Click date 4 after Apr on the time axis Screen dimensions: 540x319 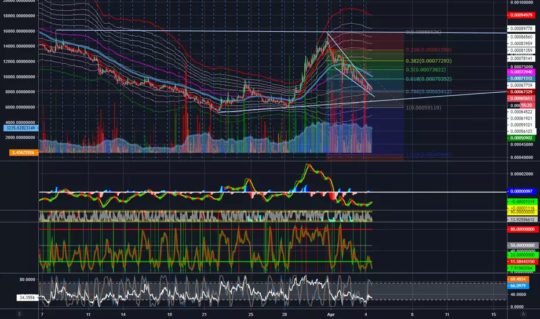pyautogui.click(x=366, y=314)
